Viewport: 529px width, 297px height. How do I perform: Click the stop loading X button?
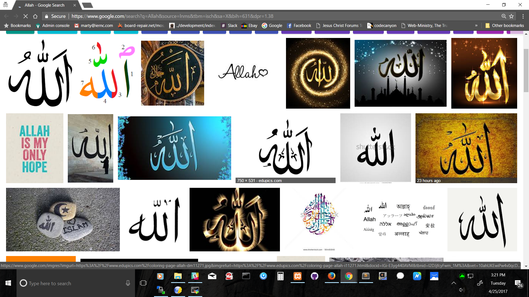tap(25, 16)
